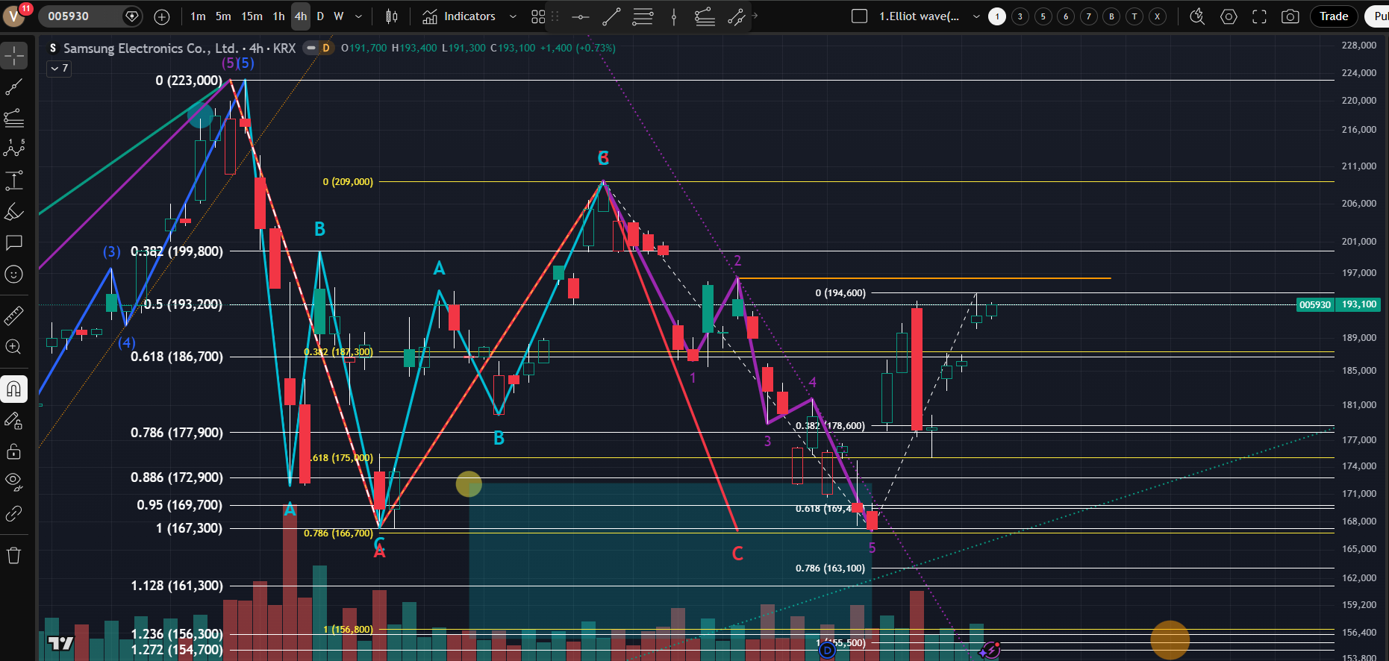The height and width of the screenshot is (661, 1389).
Task: Click the trash icon to remove drawings
Action: (x=13, y=555)
